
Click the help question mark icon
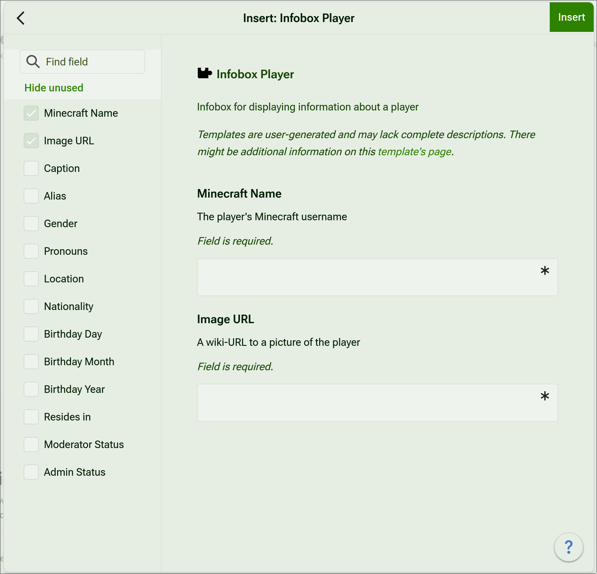(568, 547)
